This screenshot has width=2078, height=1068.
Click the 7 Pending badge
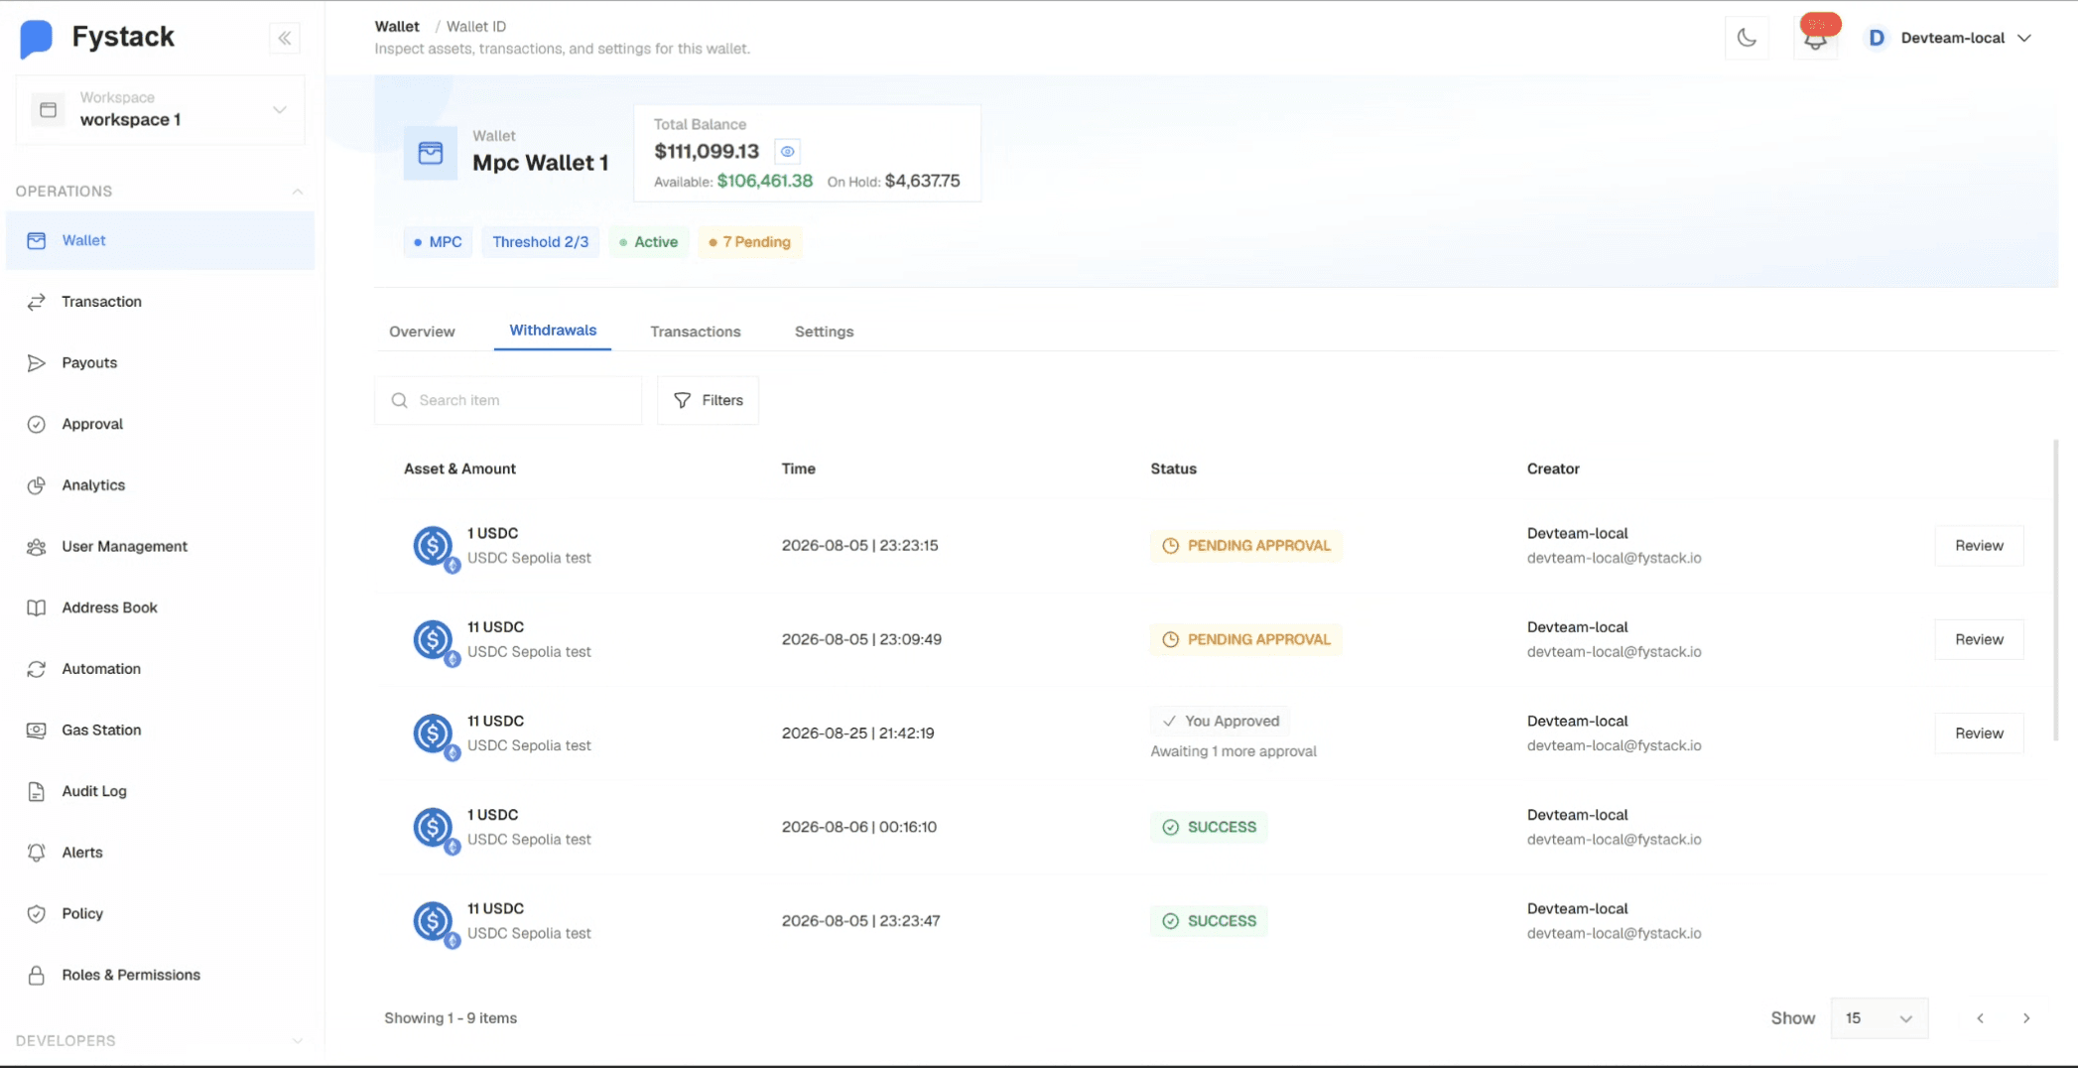(750, 242)
